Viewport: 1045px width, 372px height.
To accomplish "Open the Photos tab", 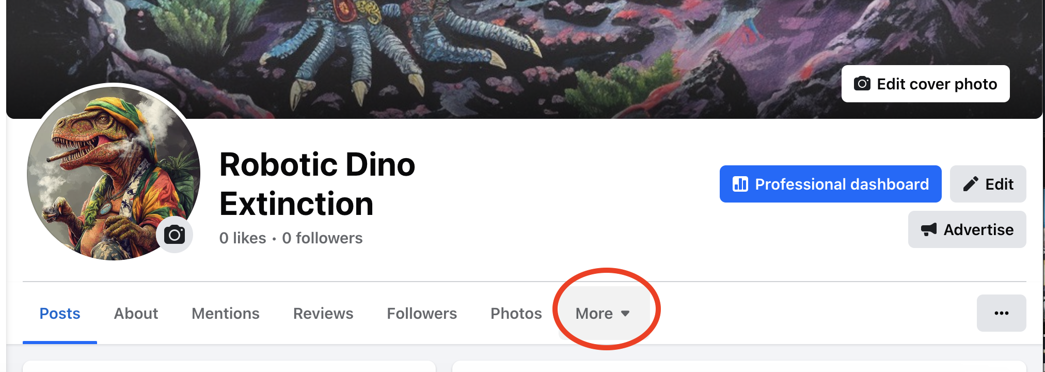I will click(516, 314).
